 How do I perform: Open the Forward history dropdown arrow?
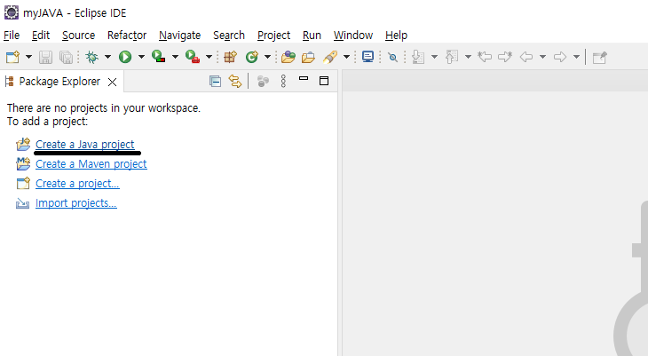coord(576,57)
